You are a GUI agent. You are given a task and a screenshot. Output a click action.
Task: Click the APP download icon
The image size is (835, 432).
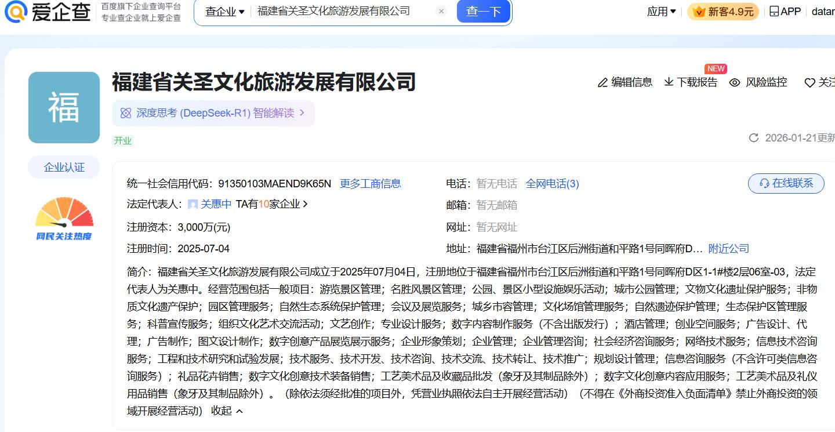[774, 11]
